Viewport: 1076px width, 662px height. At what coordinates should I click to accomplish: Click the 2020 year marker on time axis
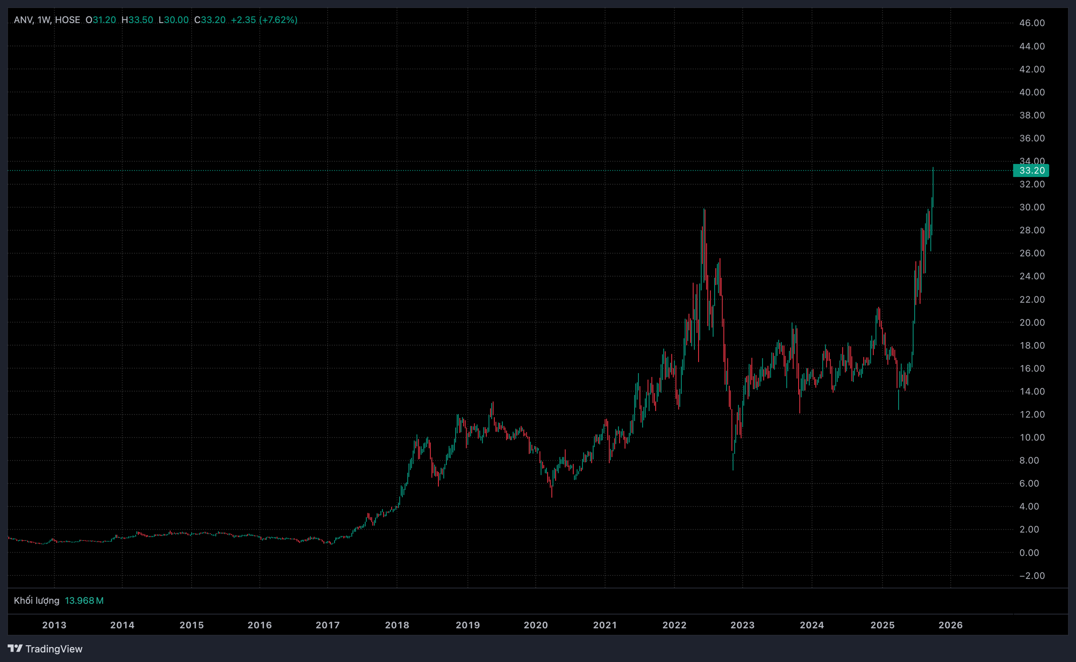click(535, 625)
